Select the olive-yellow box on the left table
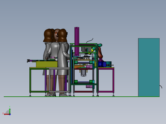166x124 pixels. point(47,64)
